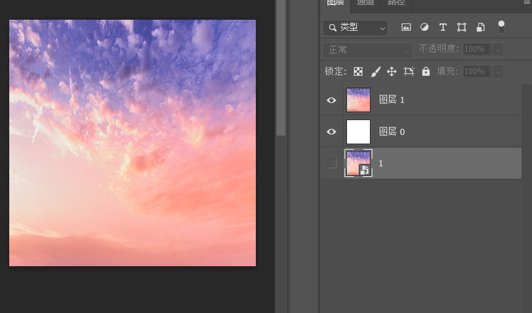Screen dimensions: 532x313
Task: Hide 图层 1 with the eye icon
Action: (332, 100)
